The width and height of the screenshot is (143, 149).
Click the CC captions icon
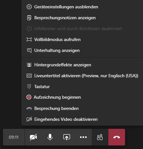(29, 76)
